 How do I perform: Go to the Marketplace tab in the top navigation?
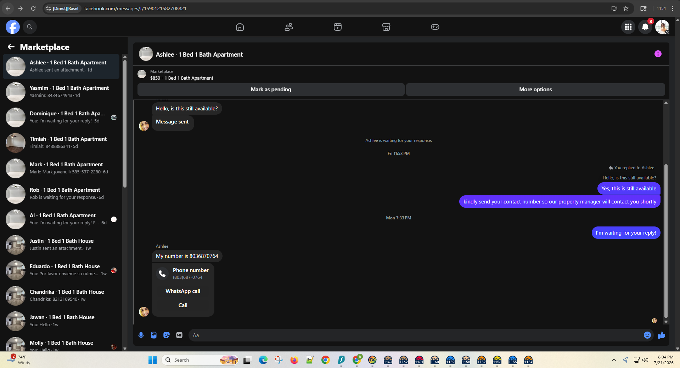point(386,27)
